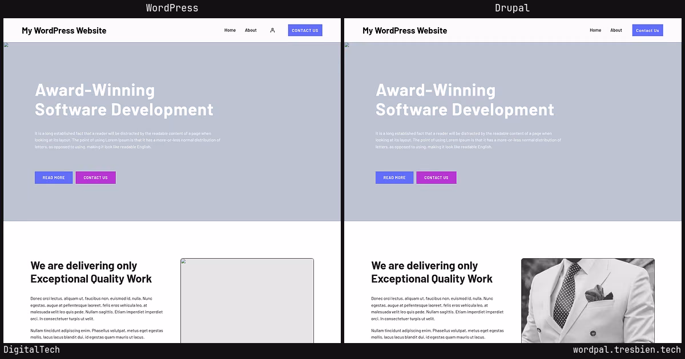
Task: Open Home in the Drupal navigation
Action: pyautogui.click(x=595, y=30)
